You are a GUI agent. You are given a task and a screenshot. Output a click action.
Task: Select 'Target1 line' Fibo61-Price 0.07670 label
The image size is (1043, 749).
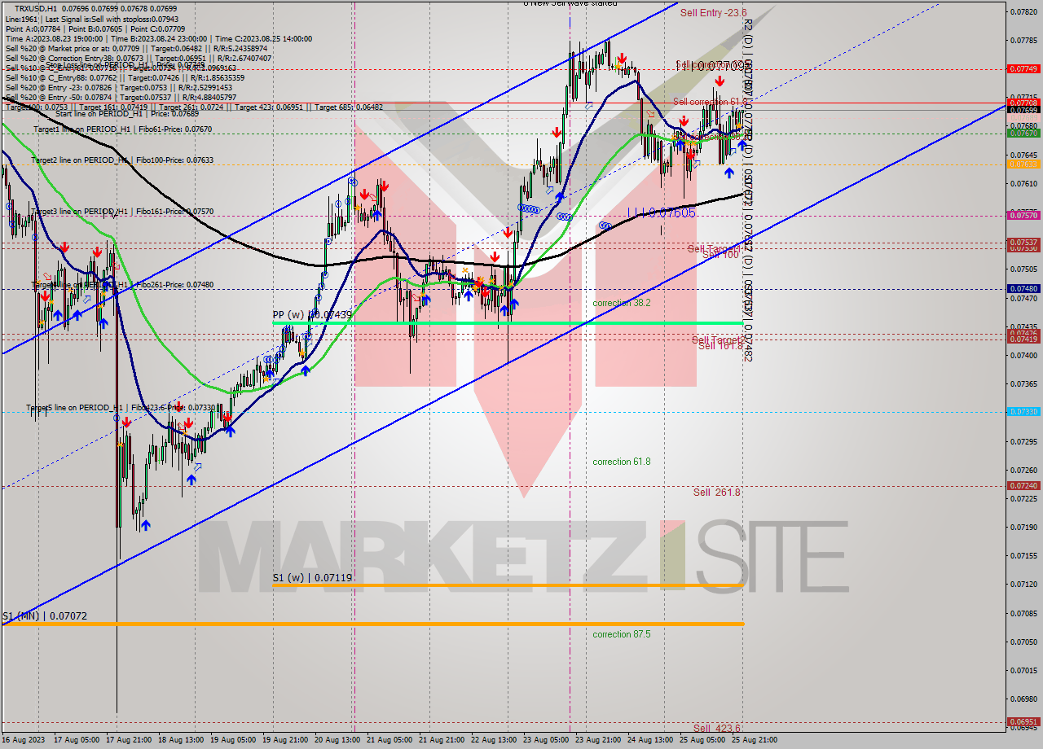point(122,129)
